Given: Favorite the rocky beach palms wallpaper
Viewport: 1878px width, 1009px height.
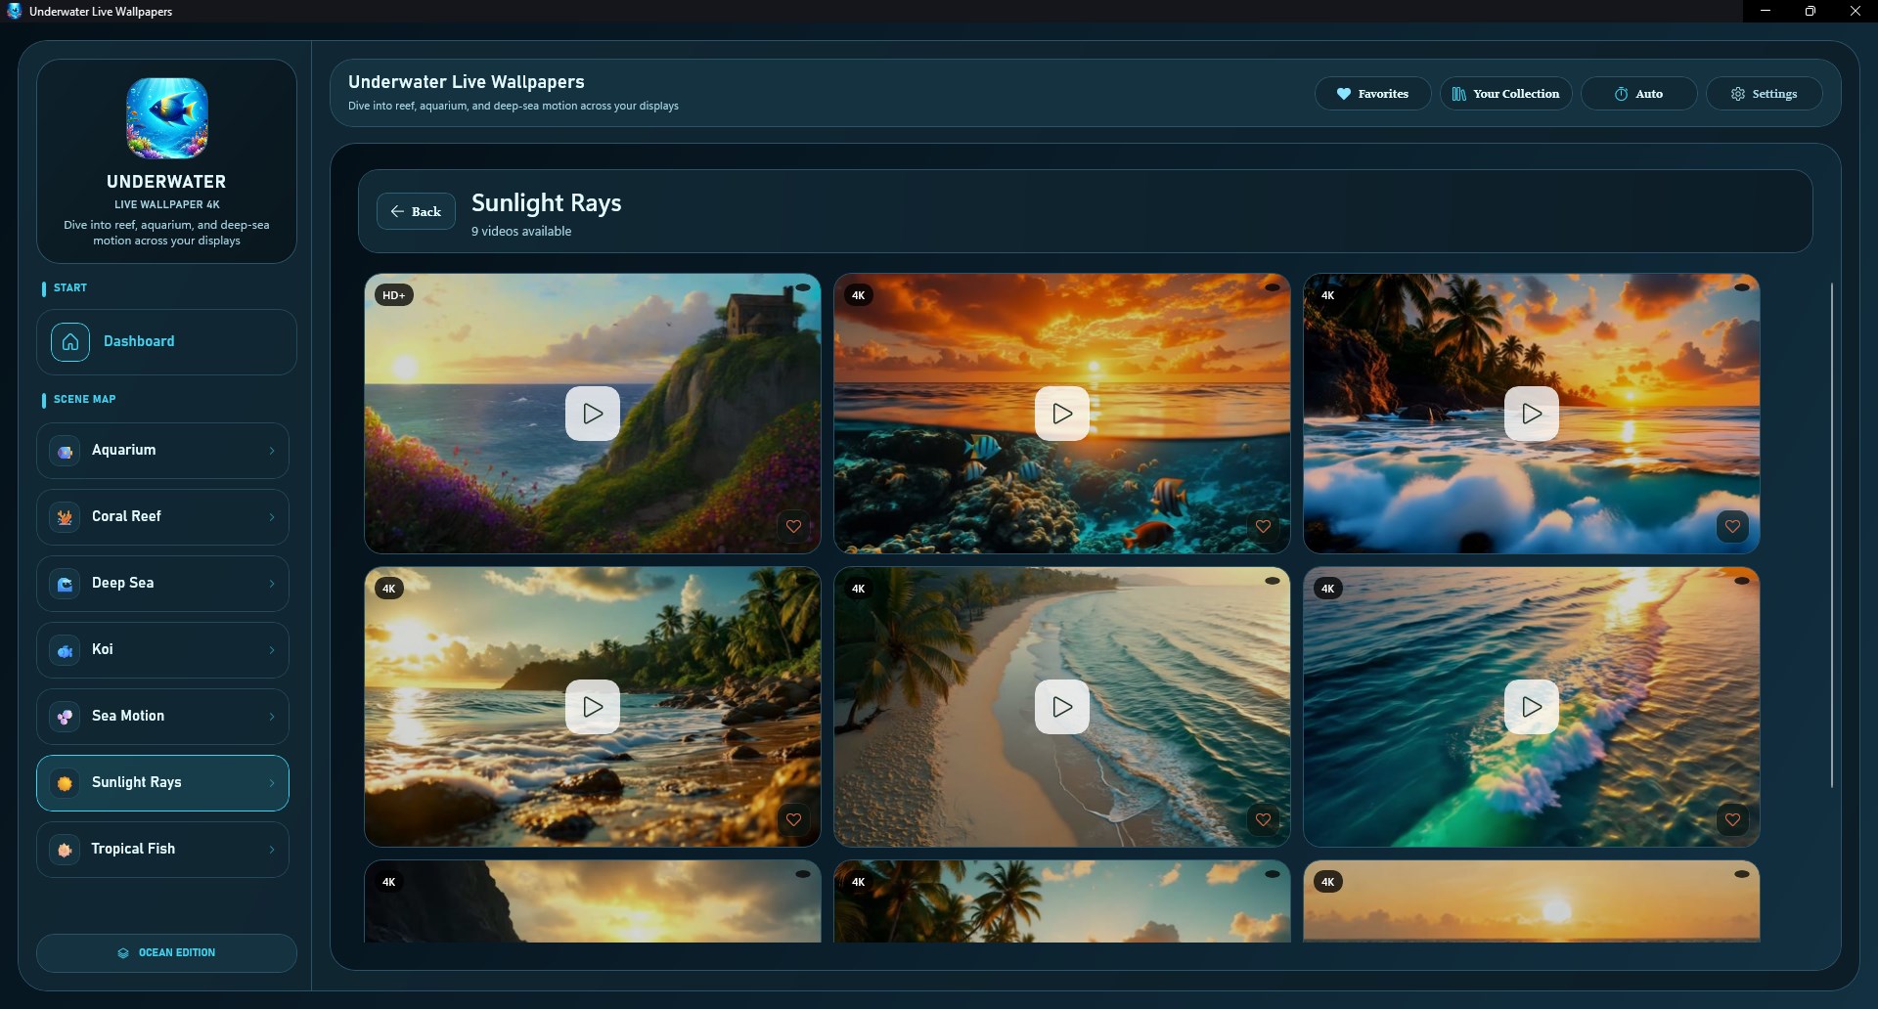Looking at the screenshot, I should click(794, 820).
